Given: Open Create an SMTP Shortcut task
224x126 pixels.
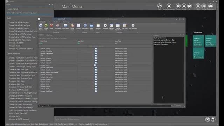Looking at the screenshot, I should 19,90.
